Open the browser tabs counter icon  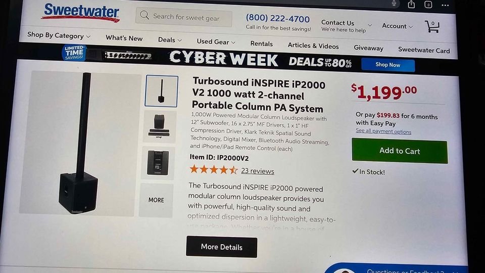(x=428, y=5)
